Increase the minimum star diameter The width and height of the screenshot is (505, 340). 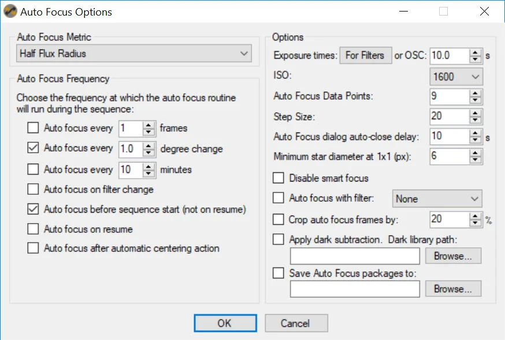tap(476, 153)
